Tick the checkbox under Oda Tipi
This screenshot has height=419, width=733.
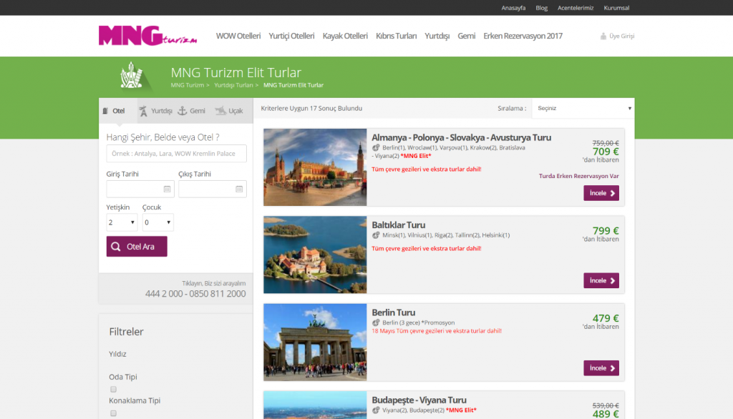113,389
